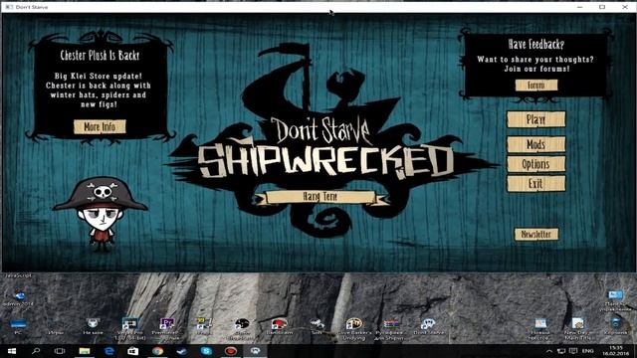Open taskbar search magnifier

[x=36, y=351]
